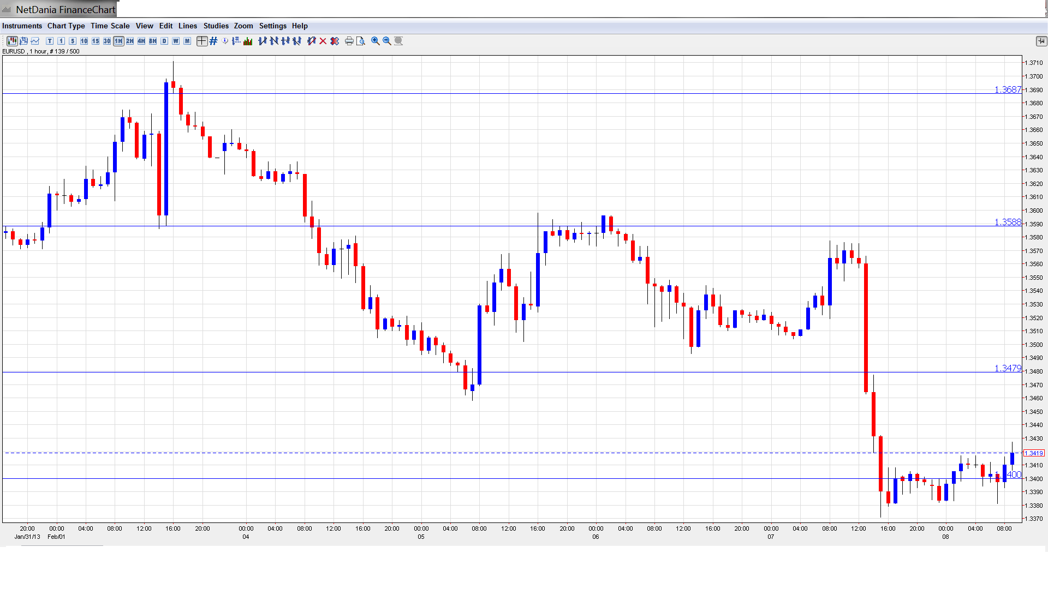The width and height of the screenshot is (1048, 589).
Task: Select the 1H time scale button
Action: pos(118,41)
